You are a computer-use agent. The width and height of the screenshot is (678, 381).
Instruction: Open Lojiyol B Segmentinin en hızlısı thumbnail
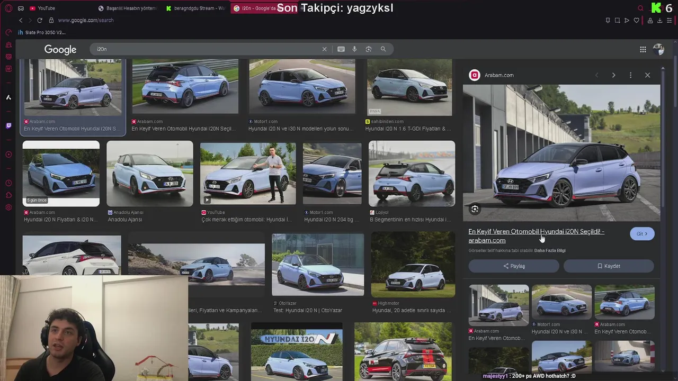pos(412,174)
